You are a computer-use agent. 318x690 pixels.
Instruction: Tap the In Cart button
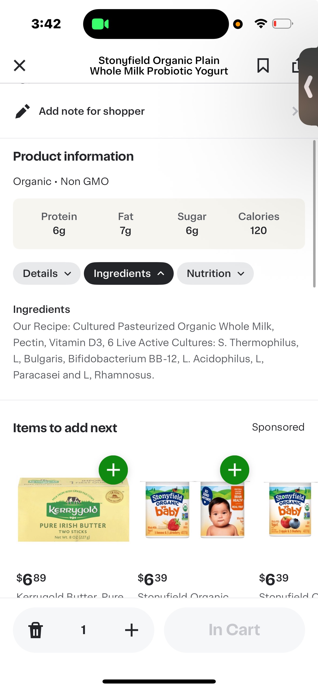pos(234,630)
